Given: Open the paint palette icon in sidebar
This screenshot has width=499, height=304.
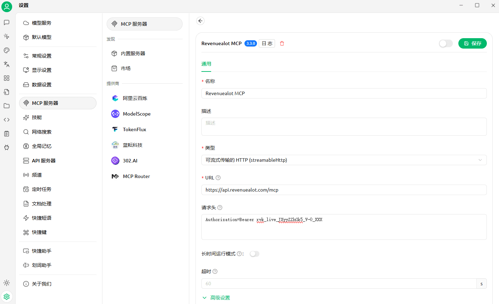Looking at the screenshot, I should coord(7,50).
